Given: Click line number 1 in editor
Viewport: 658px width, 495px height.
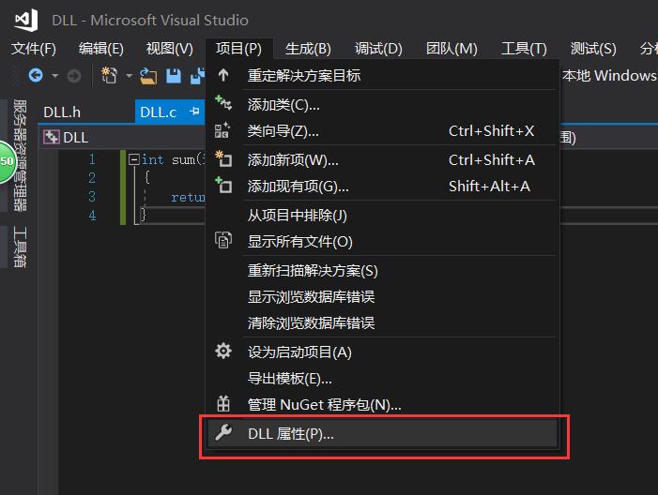Looking at the screenshot, I should tap(92, 159).
